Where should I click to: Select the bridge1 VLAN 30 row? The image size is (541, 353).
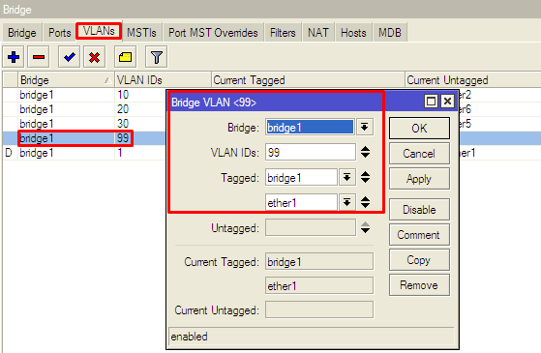pos(84,124)
